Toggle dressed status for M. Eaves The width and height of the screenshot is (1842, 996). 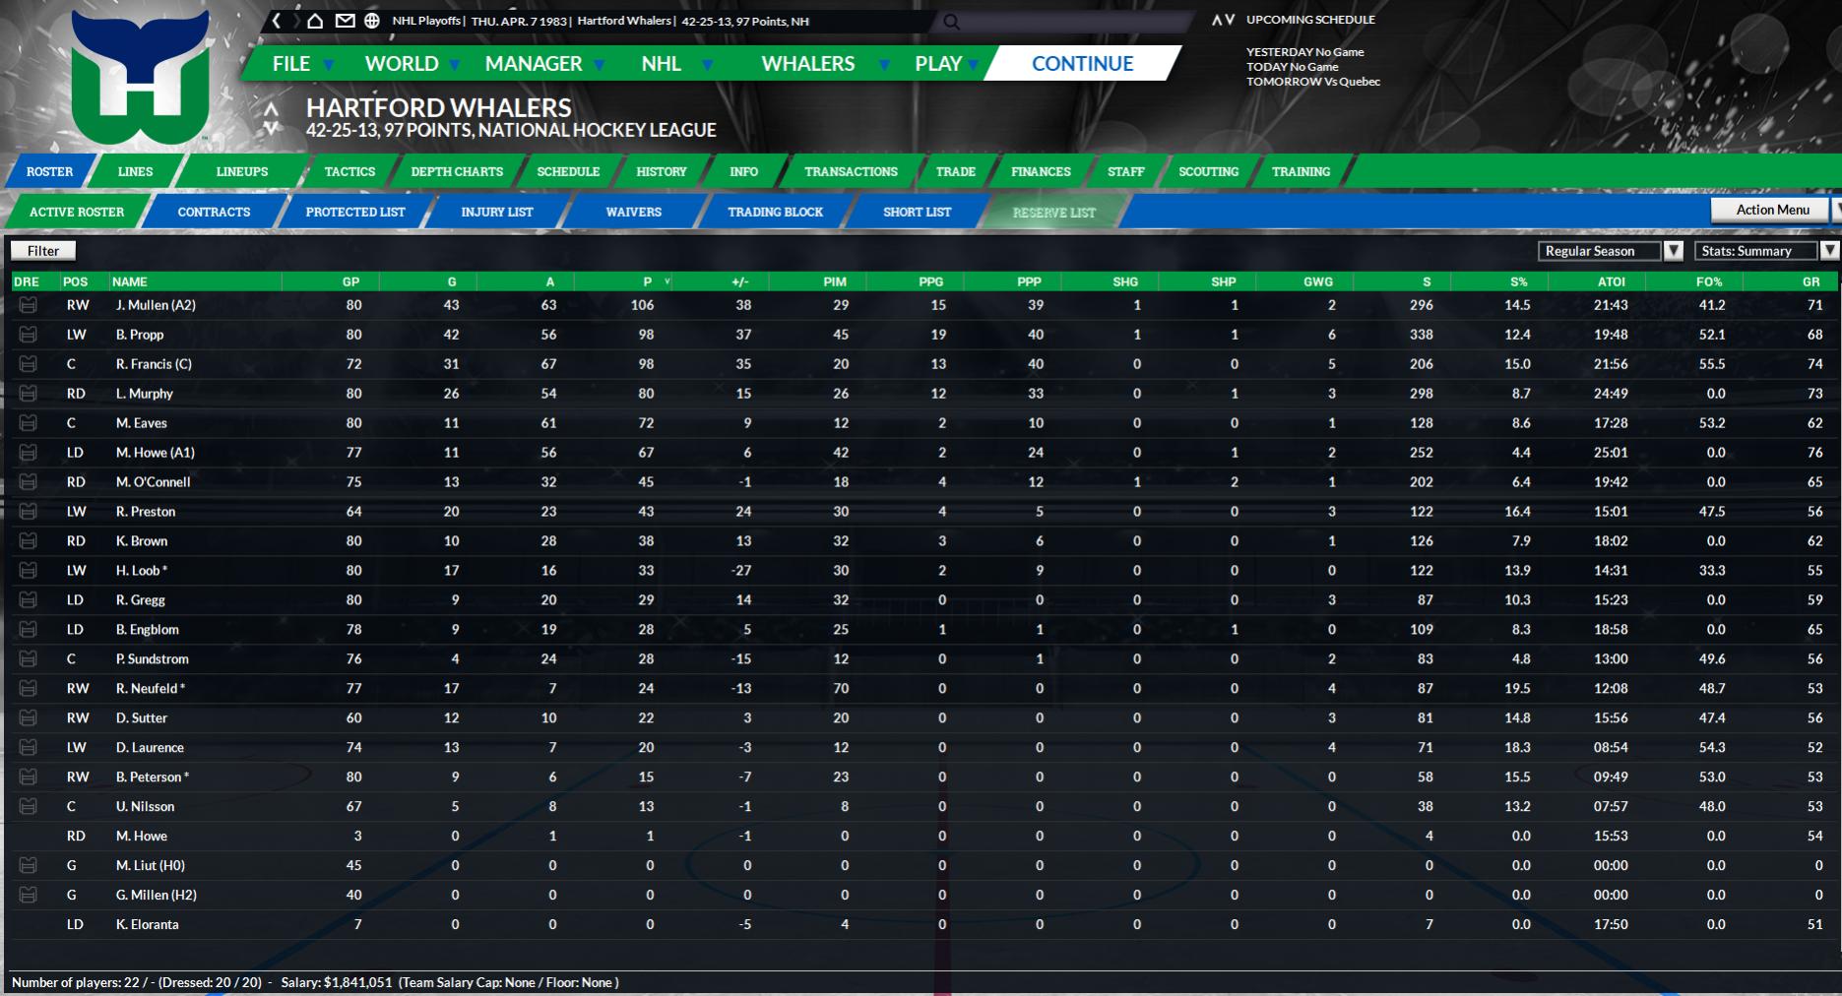tap(28, 423)
